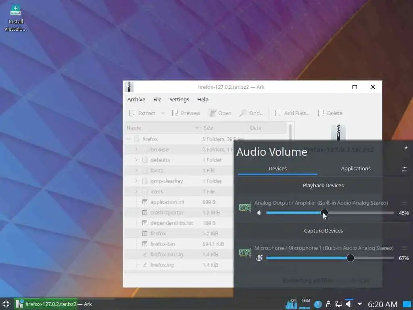Open the Settings menu in Ark
Screen dimensions: 413x310
click(x=179, y=99)
